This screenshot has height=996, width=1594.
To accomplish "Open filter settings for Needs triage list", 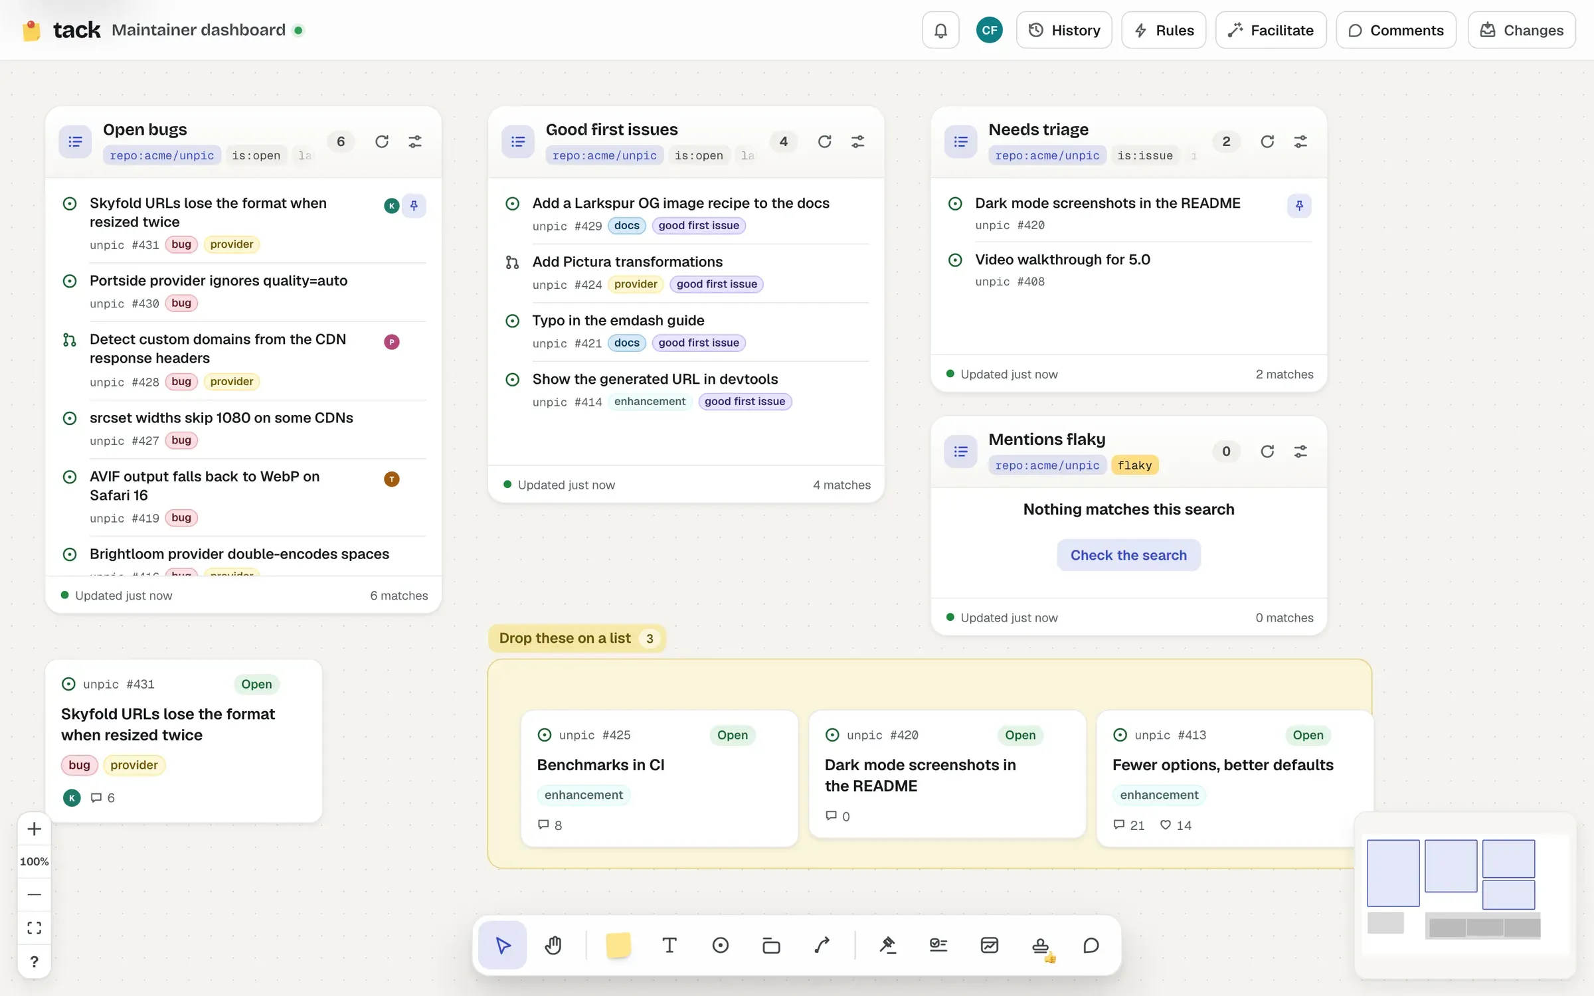I will [1300, 141].
